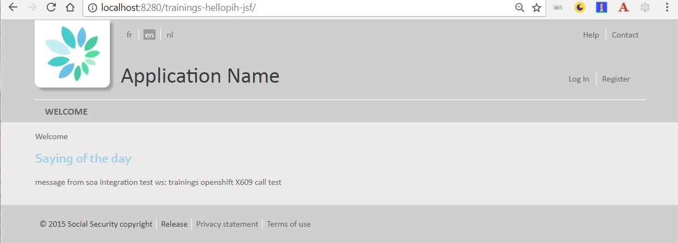The width and height of the screenshot is (678, 243).
Task: Open the Release footer link
Action: coord(174,224)
